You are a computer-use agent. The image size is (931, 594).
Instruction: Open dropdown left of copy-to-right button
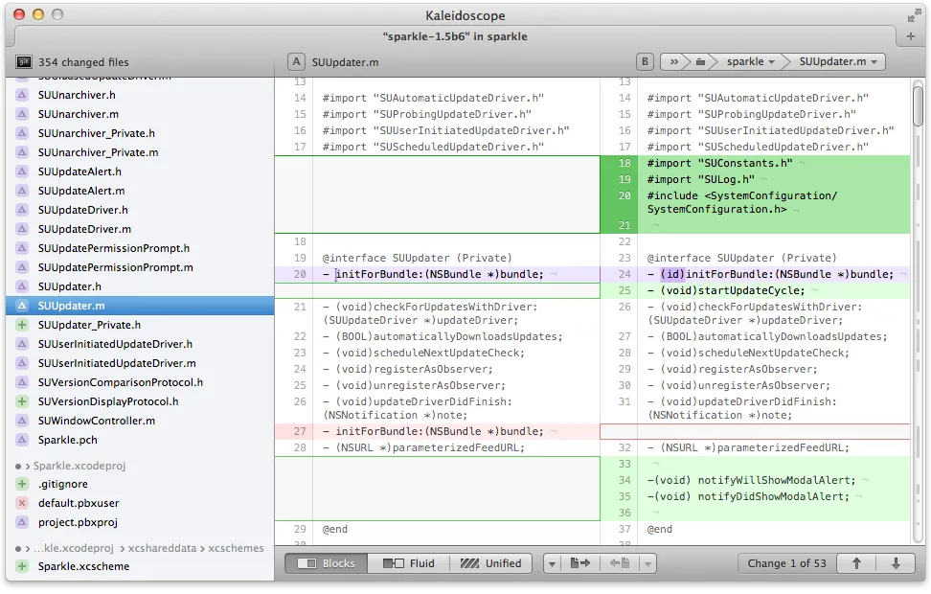552,563
